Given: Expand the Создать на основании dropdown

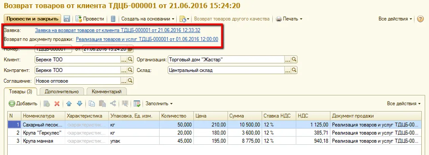Looking at the screenshot, I should pos(148,19).
